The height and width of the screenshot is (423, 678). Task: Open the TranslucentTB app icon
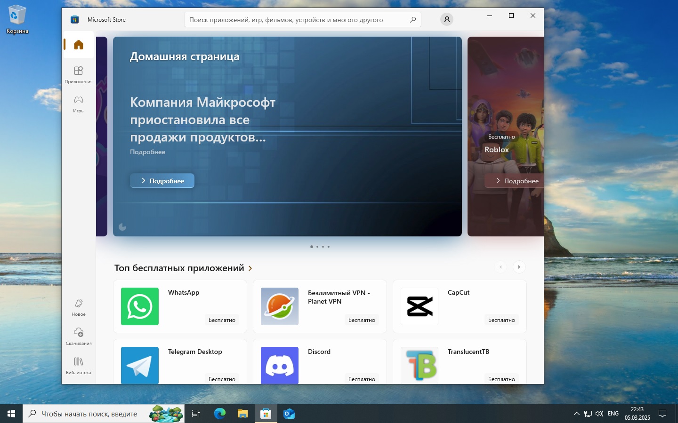420,365
